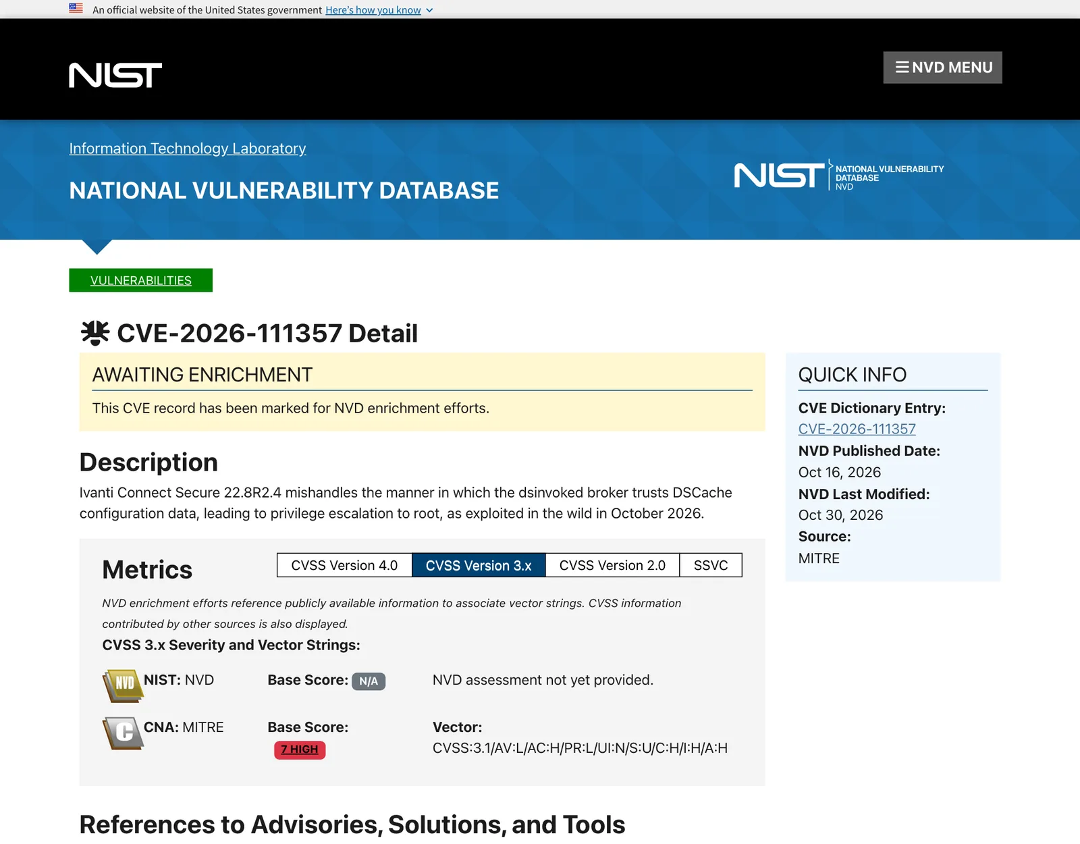Image resolution: width=1080 pixels, height=844 pixels.
Task: Select the CVSS Version 3.x tab
Action: coord(479,565)
